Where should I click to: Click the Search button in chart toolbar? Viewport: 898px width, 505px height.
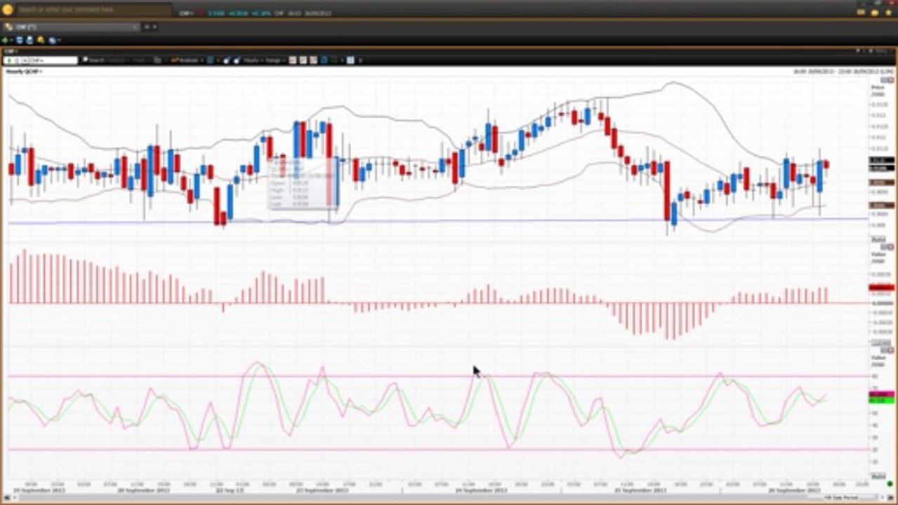point(94,60)
